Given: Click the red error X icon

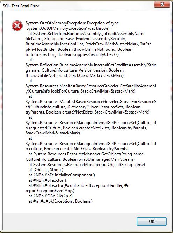Looking at the screenshot, I should click(17, 26).
